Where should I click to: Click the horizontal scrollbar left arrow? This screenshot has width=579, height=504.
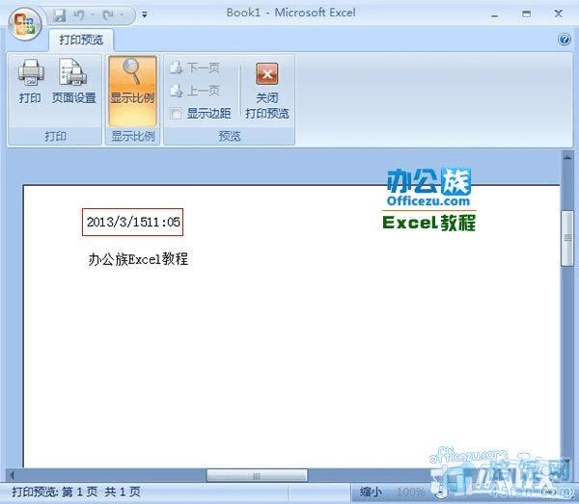click(12, 476)
